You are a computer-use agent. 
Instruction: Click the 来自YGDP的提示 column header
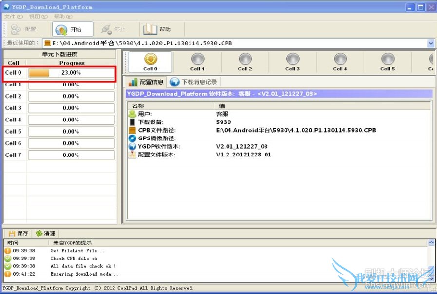(238, 243)
